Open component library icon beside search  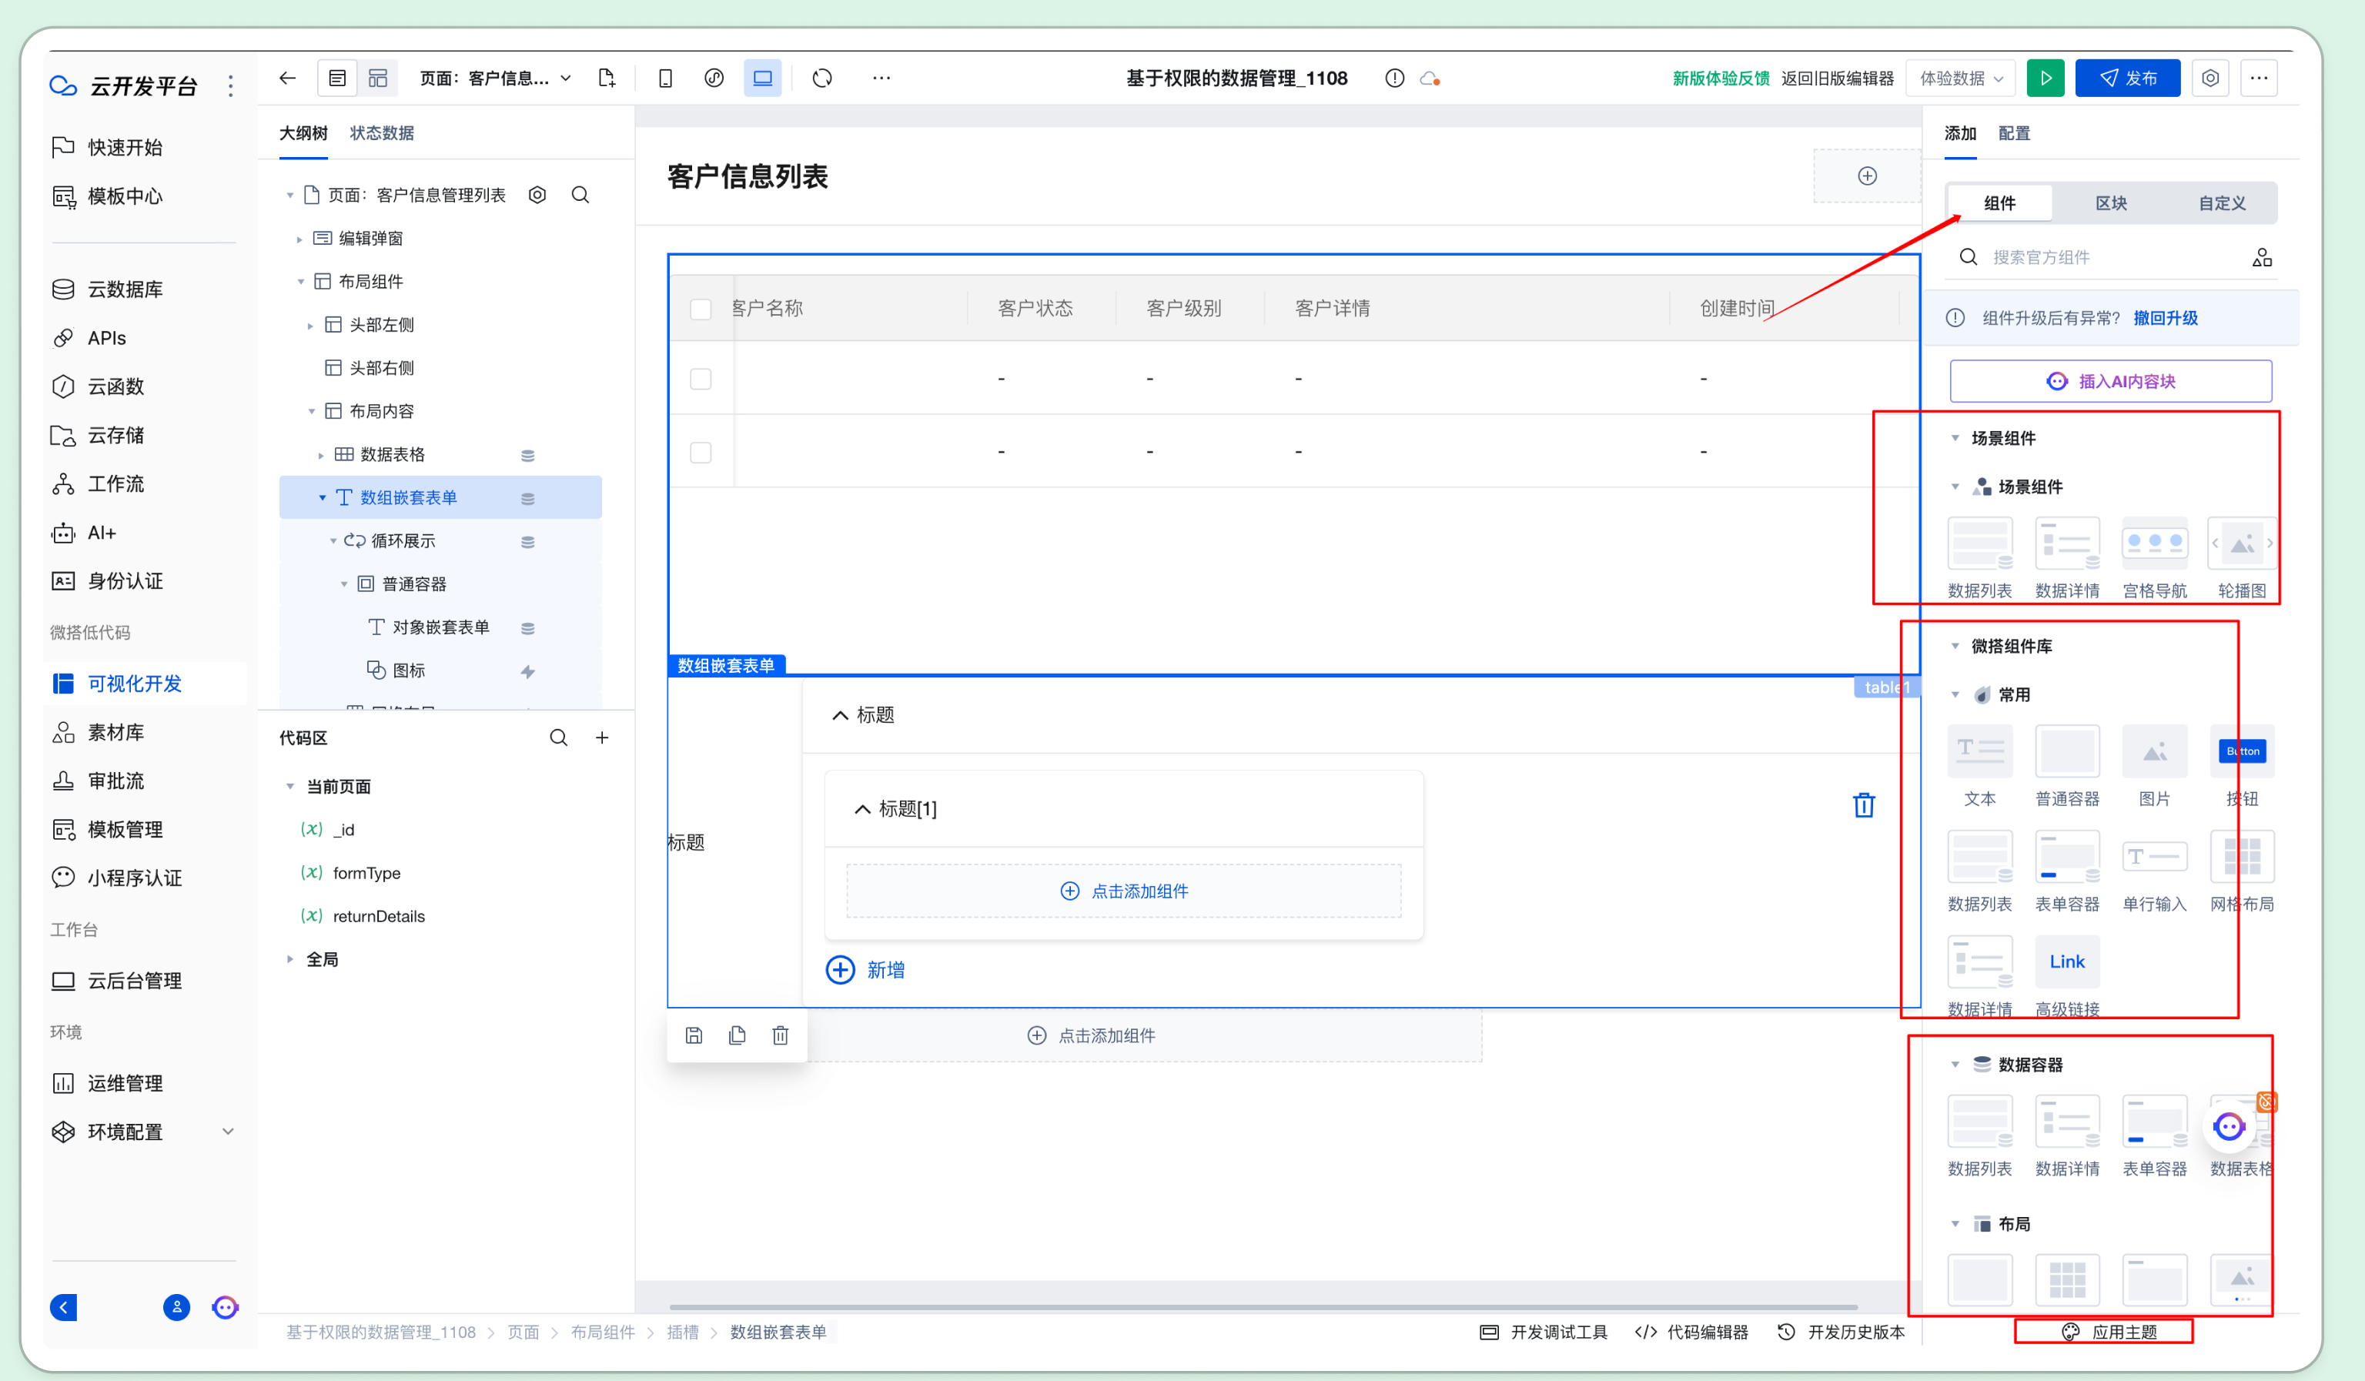click(2262, 257)
